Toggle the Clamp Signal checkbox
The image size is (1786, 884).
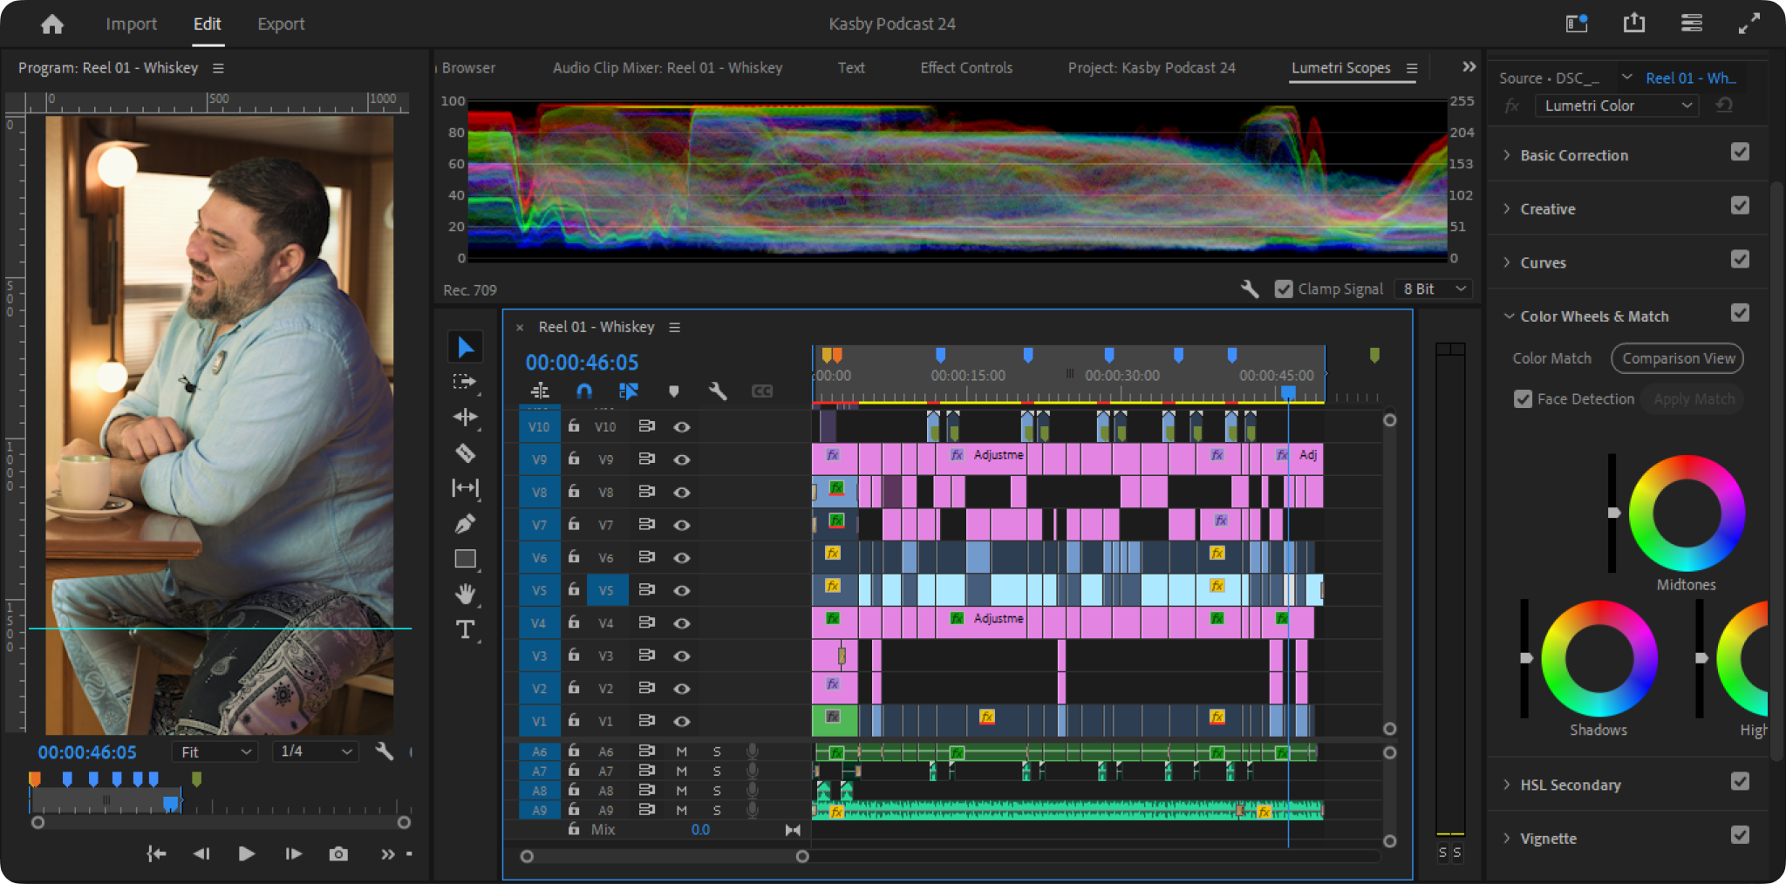[x=1284, y=289]
